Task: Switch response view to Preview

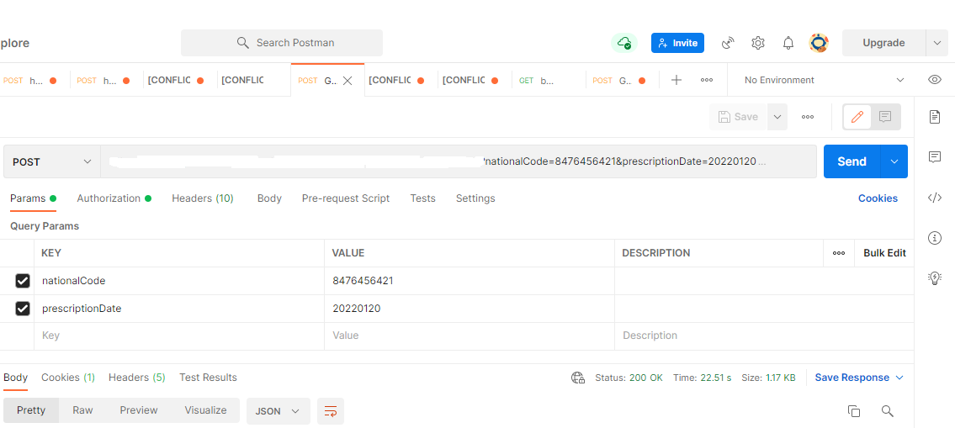Action: 138,410
